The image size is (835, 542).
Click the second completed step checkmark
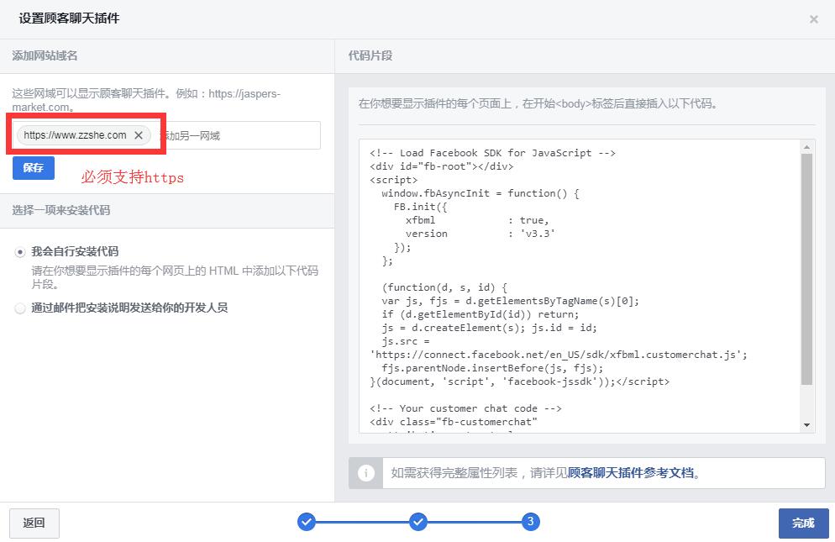point(418,522)
